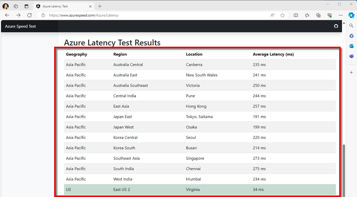Open a new browser tab

pyautogui.click(x=100, y=6)
